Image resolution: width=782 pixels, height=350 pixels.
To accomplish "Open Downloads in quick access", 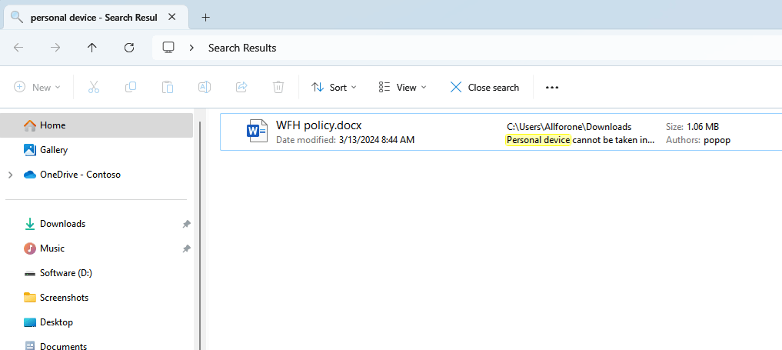I will click(62, 224).
